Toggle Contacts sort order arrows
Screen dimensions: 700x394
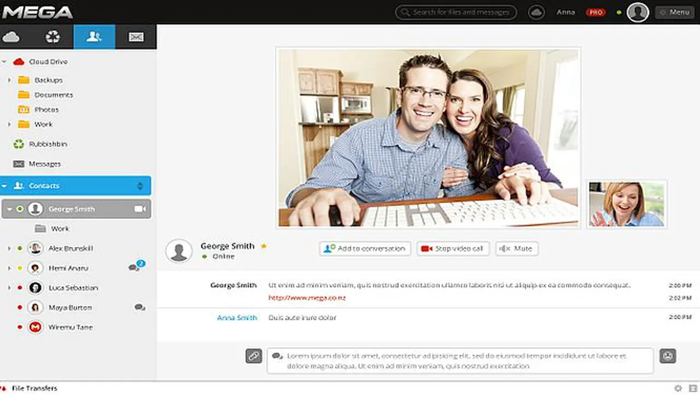(140, 186)
